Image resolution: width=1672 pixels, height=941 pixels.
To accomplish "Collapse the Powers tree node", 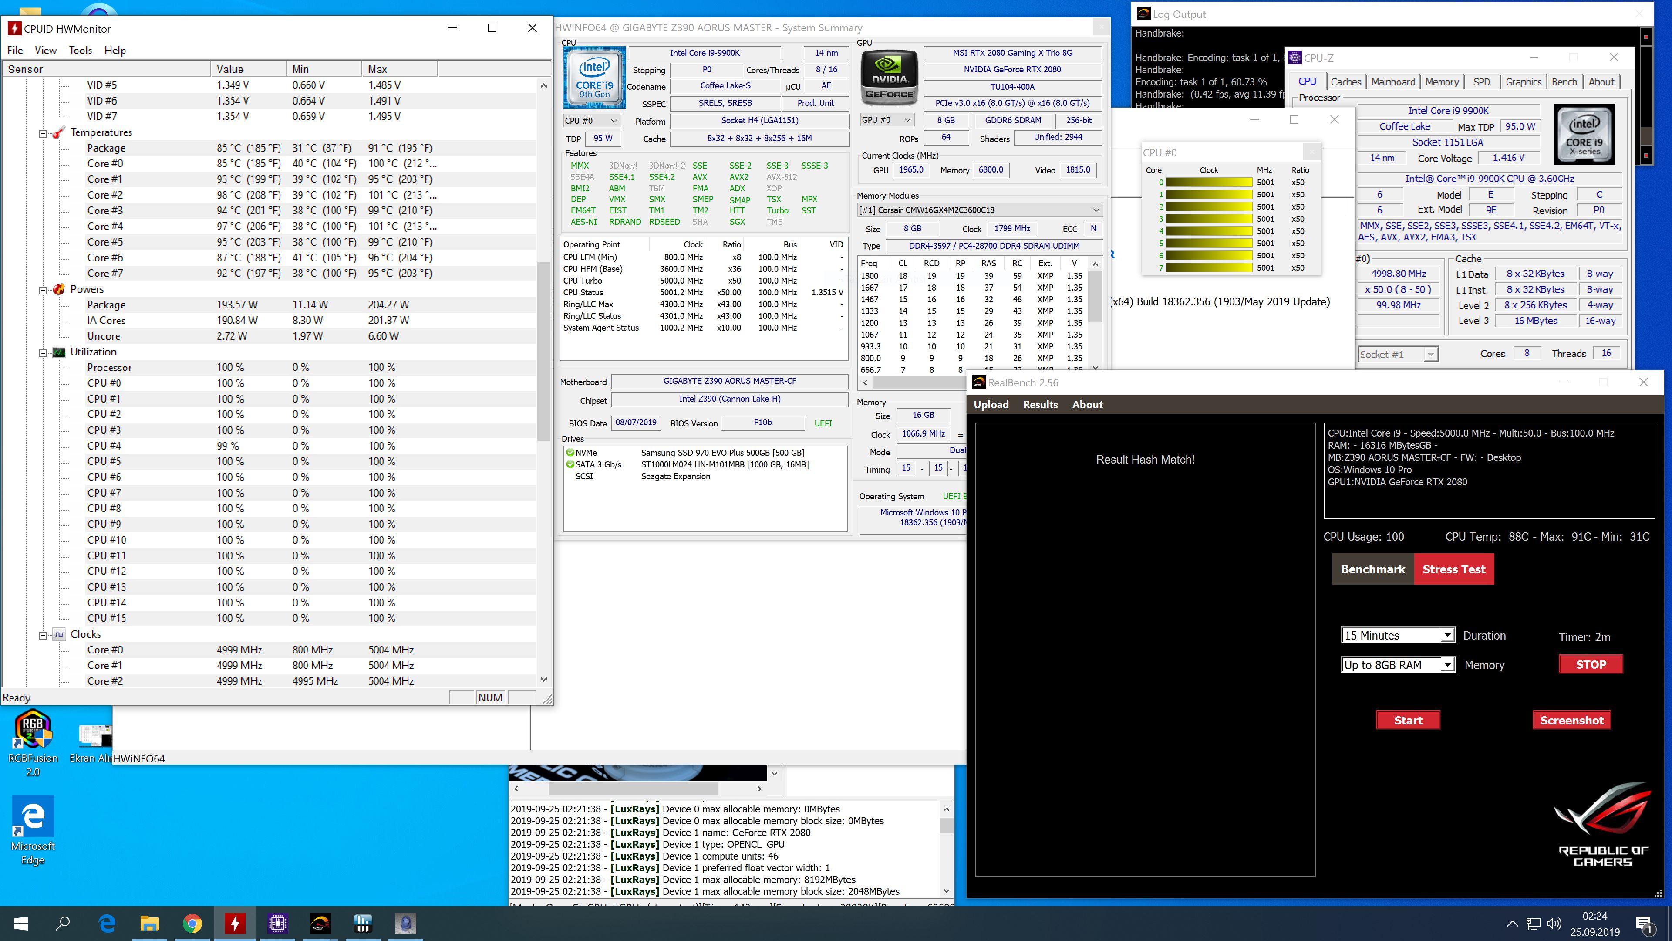I will coord(43,290).
